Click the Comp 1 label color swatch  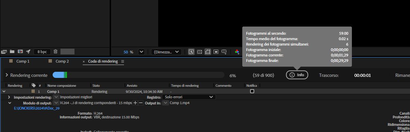pyautogui.click(x=33, y=92)
